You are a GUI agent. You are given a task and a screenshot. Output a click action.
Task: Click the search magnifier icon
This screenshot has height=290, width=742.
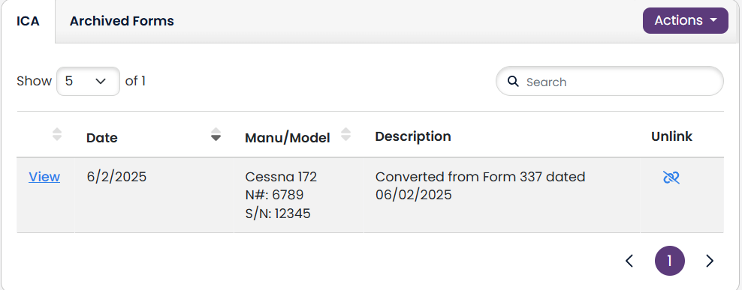tap(513, 81)
